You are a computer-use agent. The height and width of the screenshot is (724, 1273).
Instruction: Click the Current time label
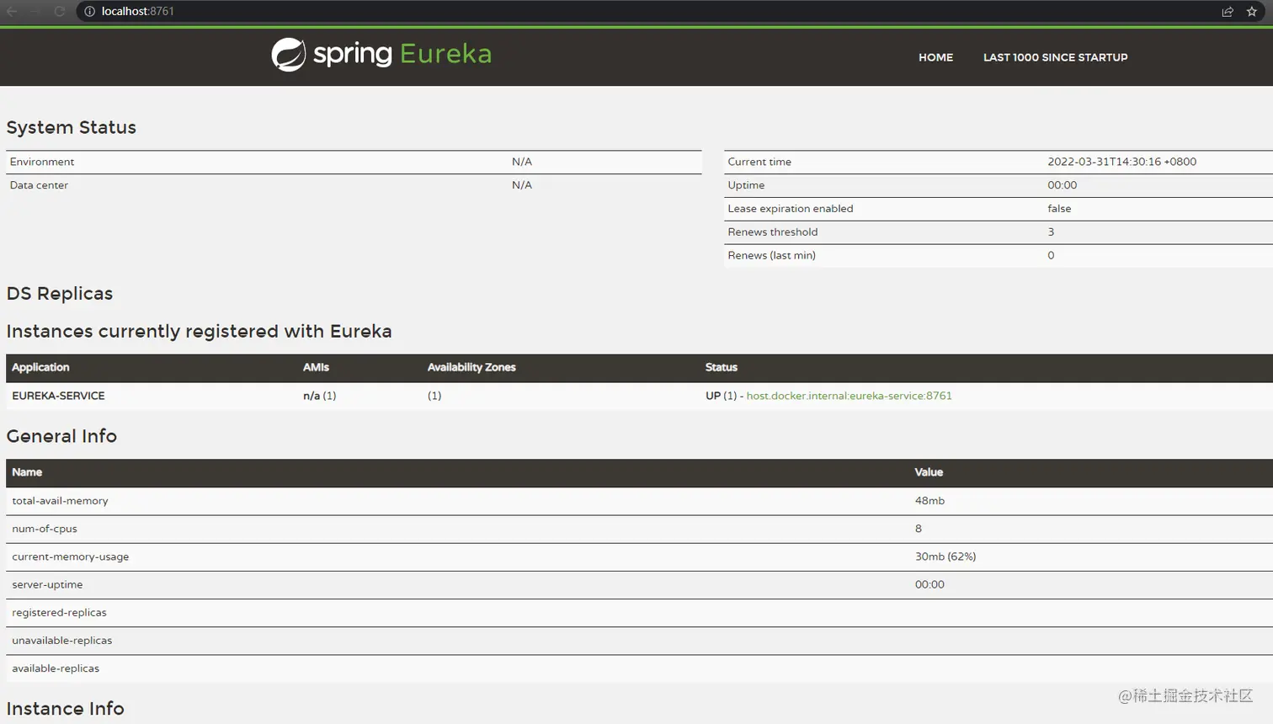point(759,162)
